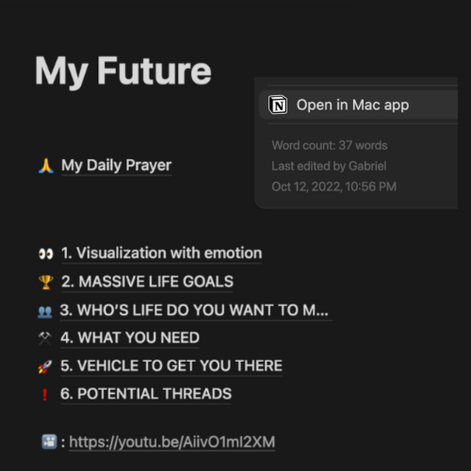The height and width of the screenshot is (471, 471).
Task: Click the hammer and pick icon
Action: click(45, 338)
